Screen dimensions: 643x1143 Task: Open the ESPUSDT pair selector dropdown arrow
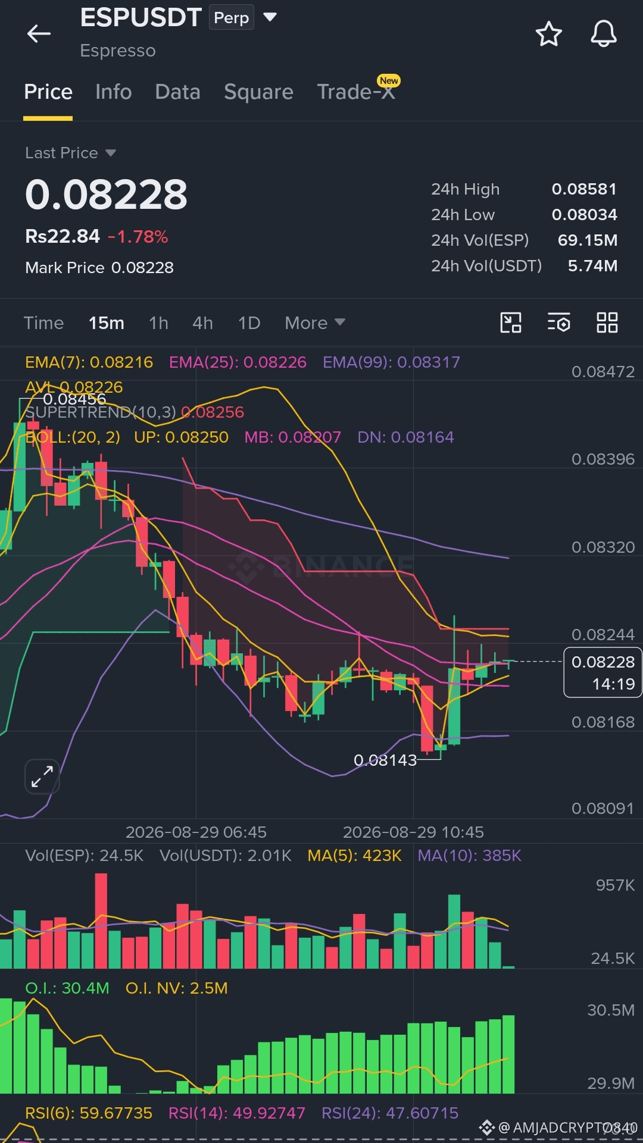pyautogui.click(x=270, y=17)
